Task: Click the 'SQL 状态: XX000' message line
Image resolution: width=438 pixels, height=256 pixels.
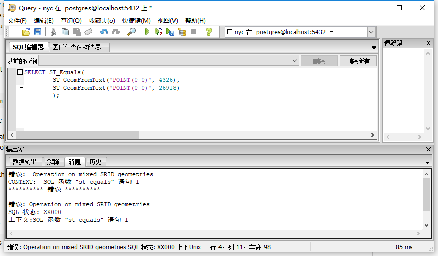Action: [x=34, y=212]
